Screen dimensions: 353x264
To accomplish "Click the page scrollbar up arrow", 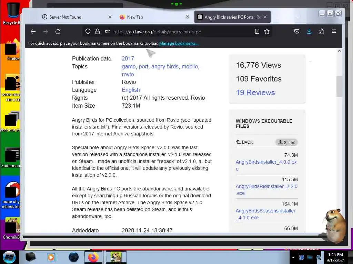I will (339, 51).
